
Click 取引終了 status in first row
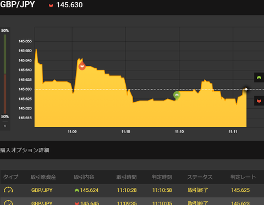198,190
